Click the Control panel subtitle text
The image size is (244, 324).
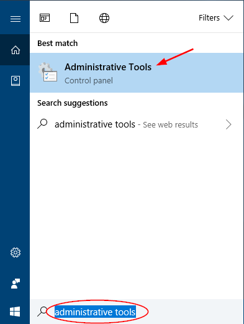tap(89, 81)
